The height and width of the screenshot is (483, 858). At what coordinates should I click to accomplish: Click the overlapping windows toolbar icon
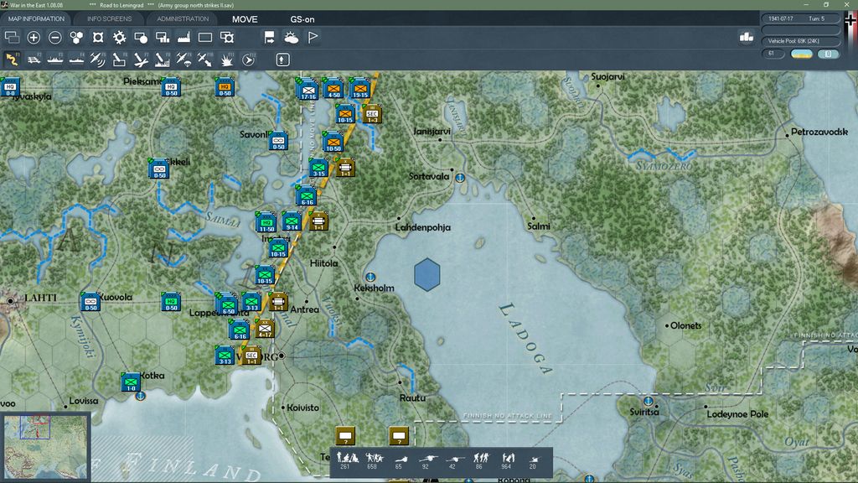[x=12, y=37]
